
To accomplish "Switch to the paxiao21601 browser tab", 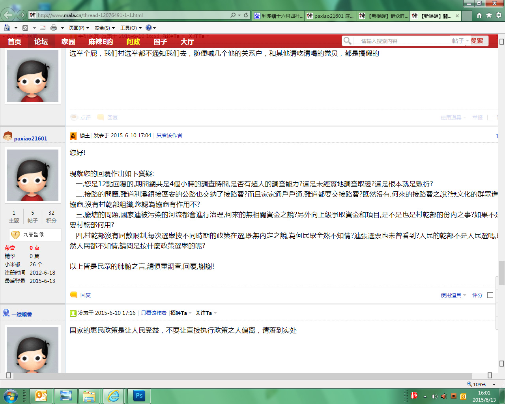I will [x=331, y=16].
